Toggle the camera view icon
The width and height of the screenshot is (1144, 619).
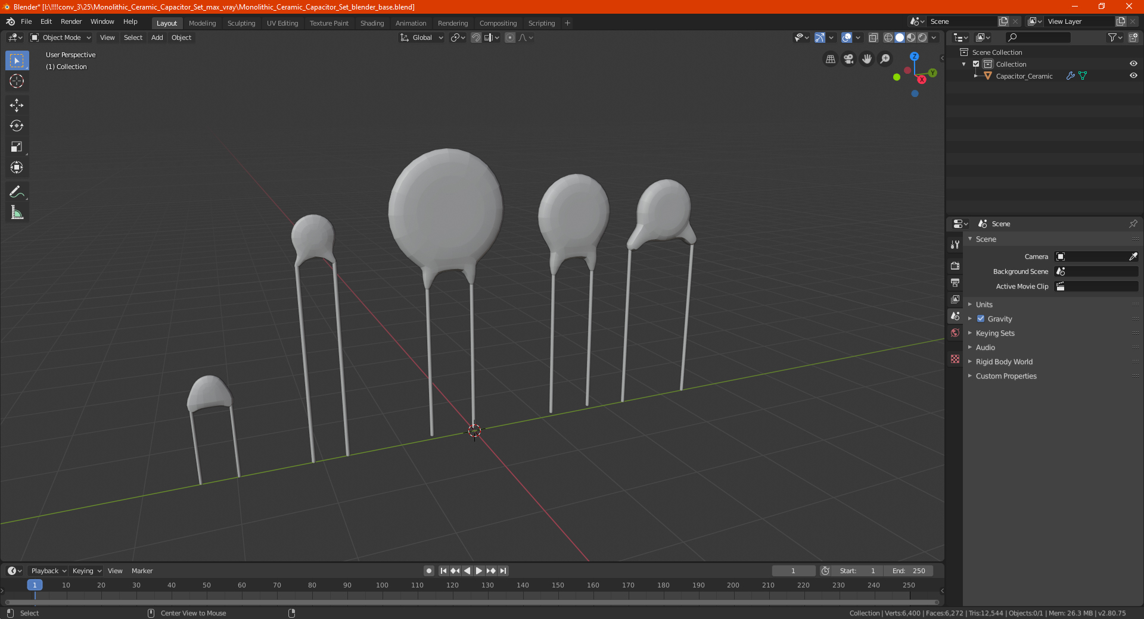click(848, 59)
